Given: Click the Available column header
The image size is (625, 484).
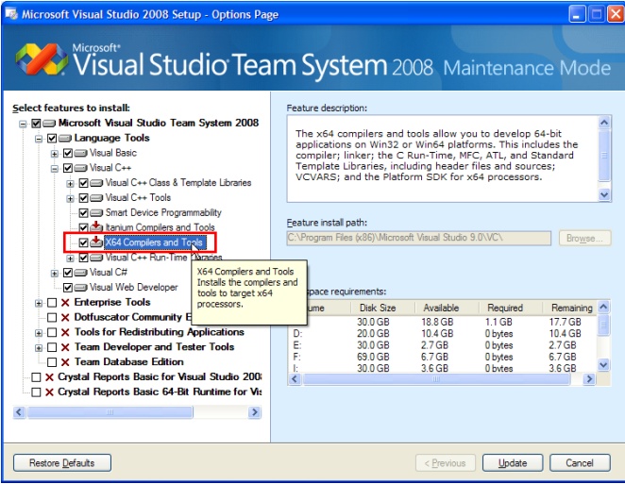Looking at the screenshot, I should click(x=447, y=308).
